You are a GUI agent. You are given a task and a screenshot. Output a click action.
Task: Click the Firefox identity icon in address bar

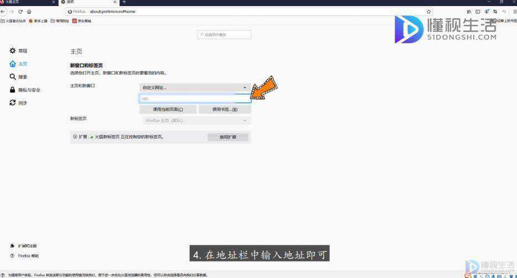pos(70,12)
